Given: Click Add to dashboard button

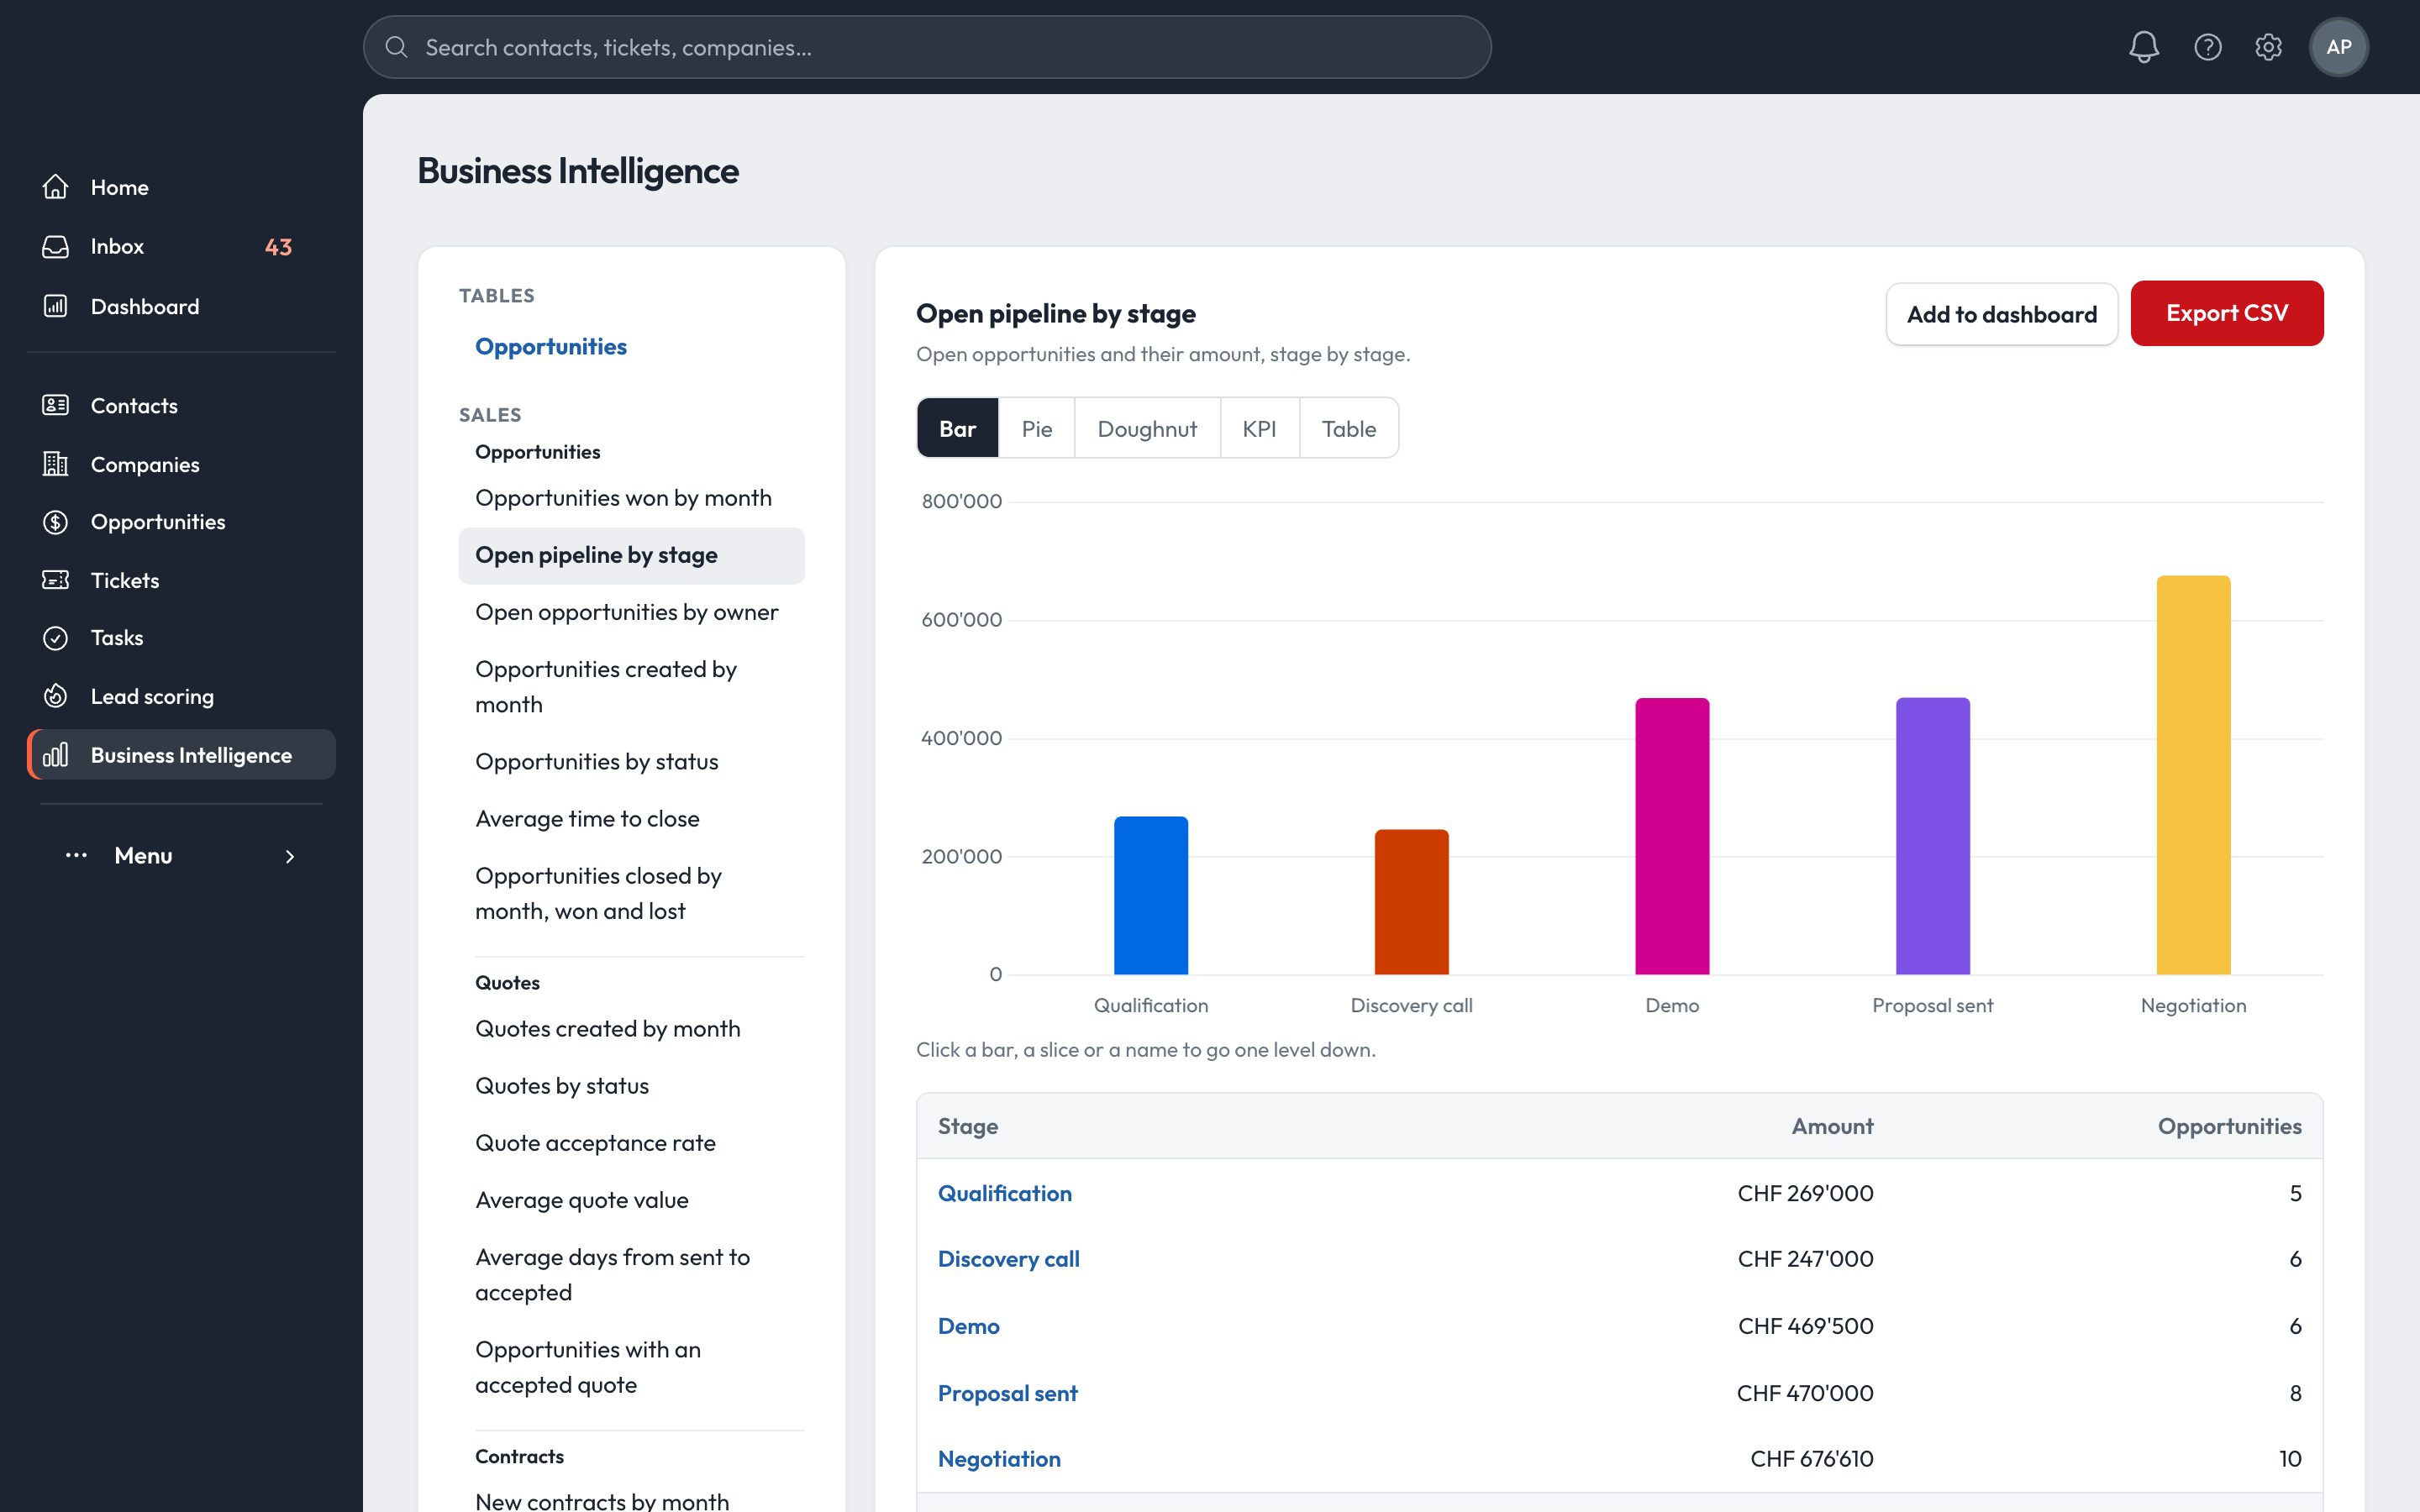Looking at the screenshot, I should click(x=2002, y=314).
